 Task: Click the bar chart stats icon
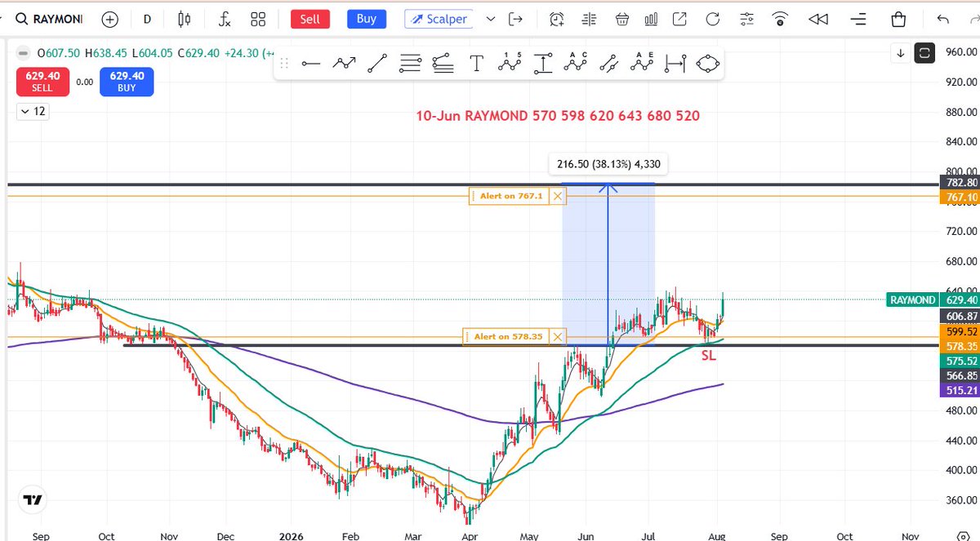[652, 19]
